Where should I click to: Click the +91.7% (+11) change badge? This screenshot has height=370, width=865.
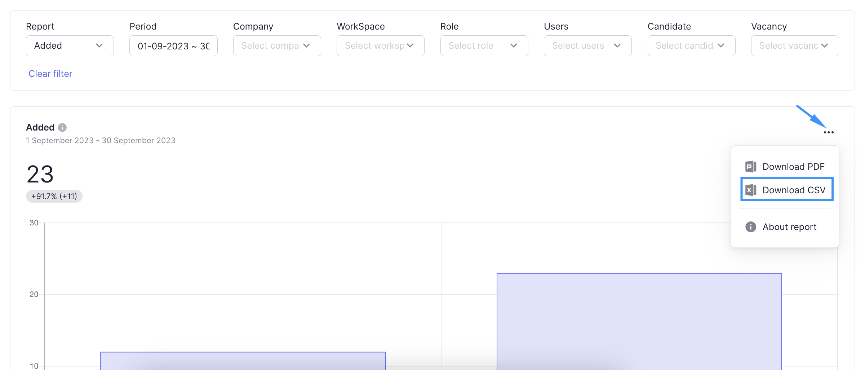(54, 196)
